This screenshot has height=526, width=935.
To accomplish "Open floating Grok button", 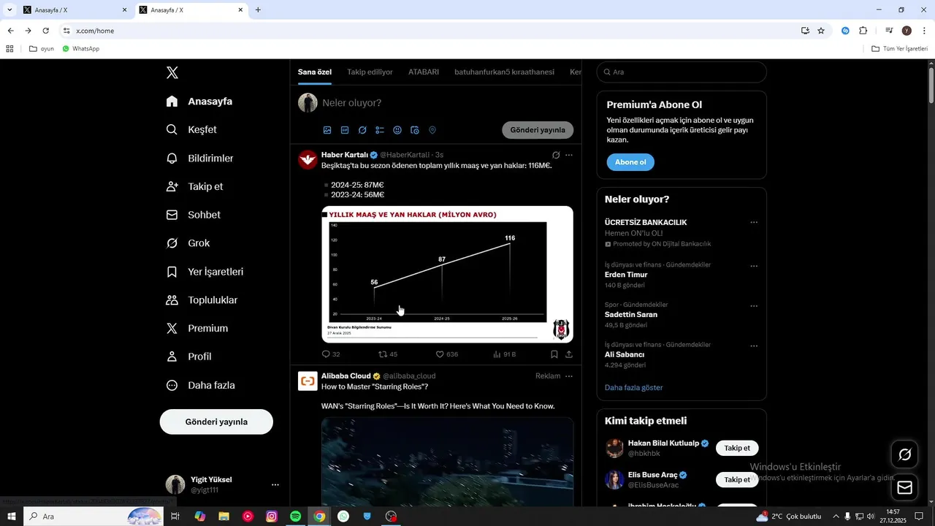I will coord(905,454).
